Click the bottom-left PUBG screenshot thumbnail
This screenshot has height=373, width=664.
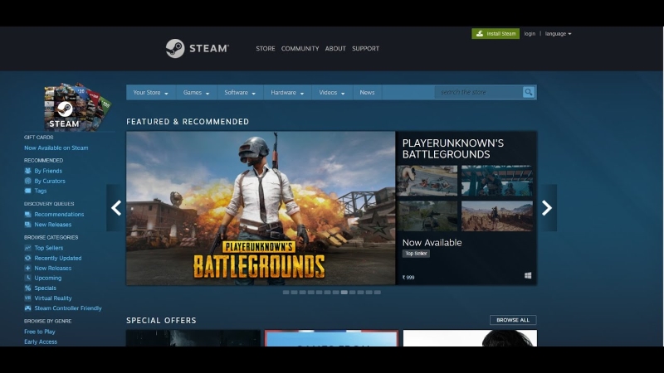coord(427,216)
